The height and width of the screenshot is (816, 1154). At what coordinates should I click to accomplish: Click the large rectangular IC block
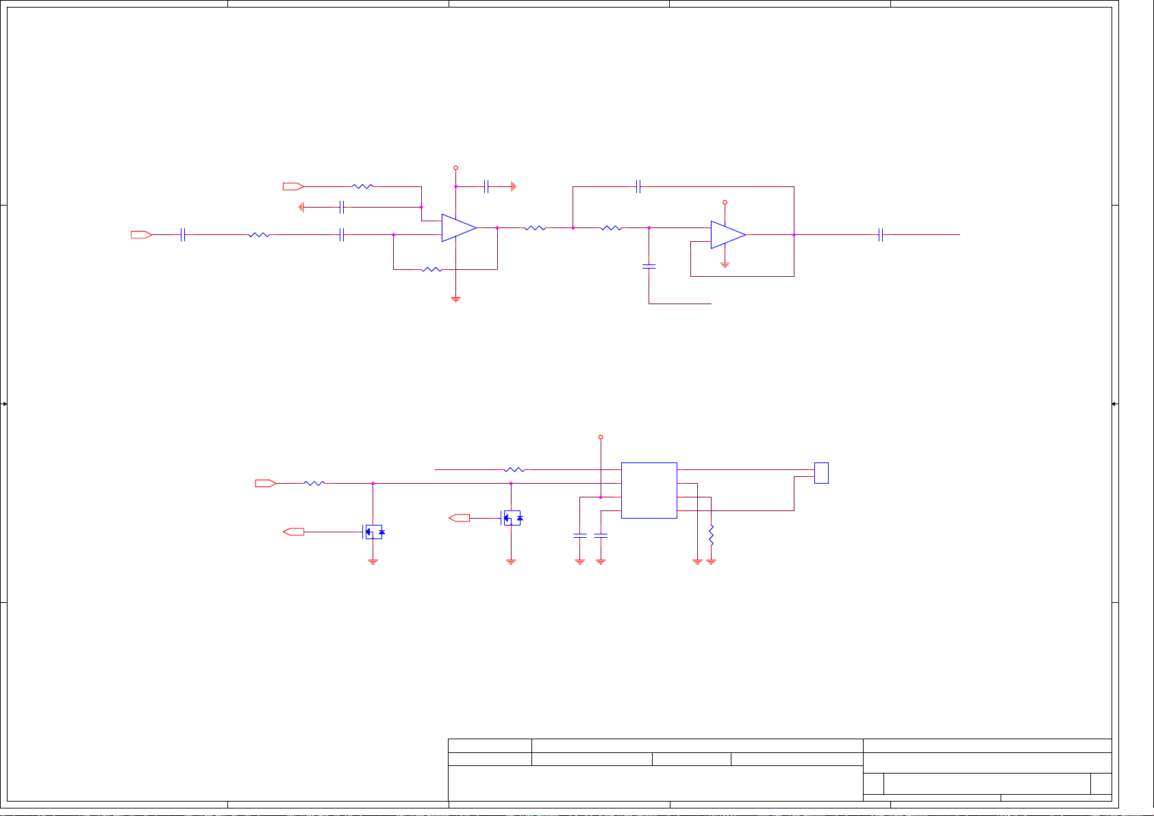[649, 491]
